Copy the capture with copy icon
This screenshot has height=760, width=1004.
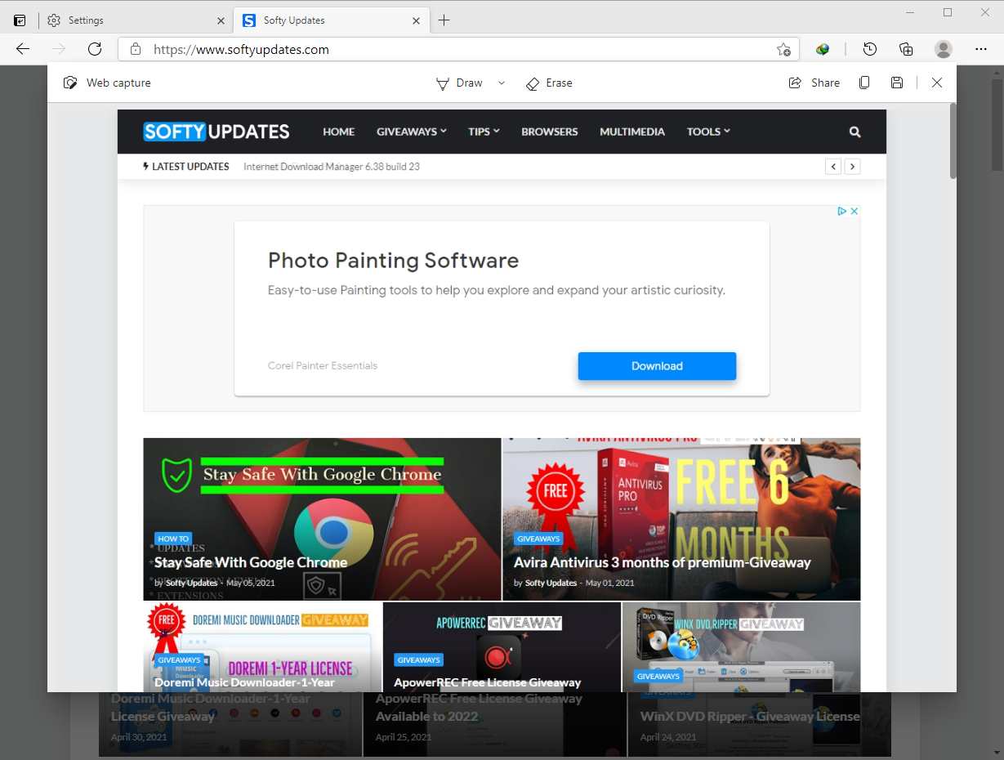click(x=864, y=83)
